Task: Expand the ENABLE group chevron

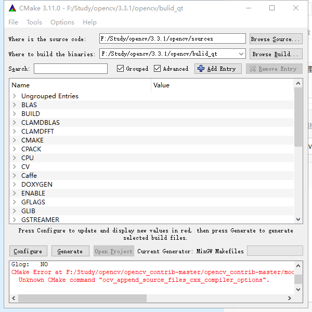Action: click(15, 193)
